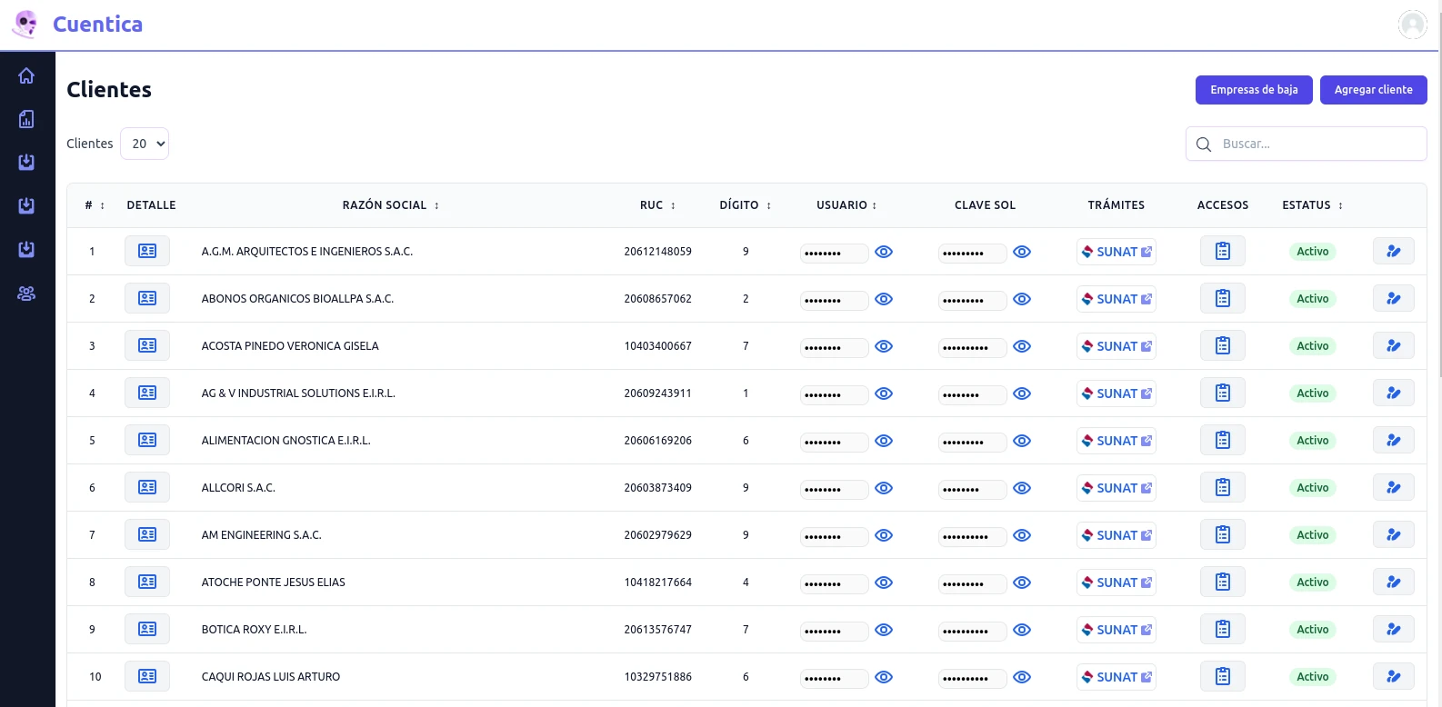Click the Agregar cliente button

(1373, 90)
